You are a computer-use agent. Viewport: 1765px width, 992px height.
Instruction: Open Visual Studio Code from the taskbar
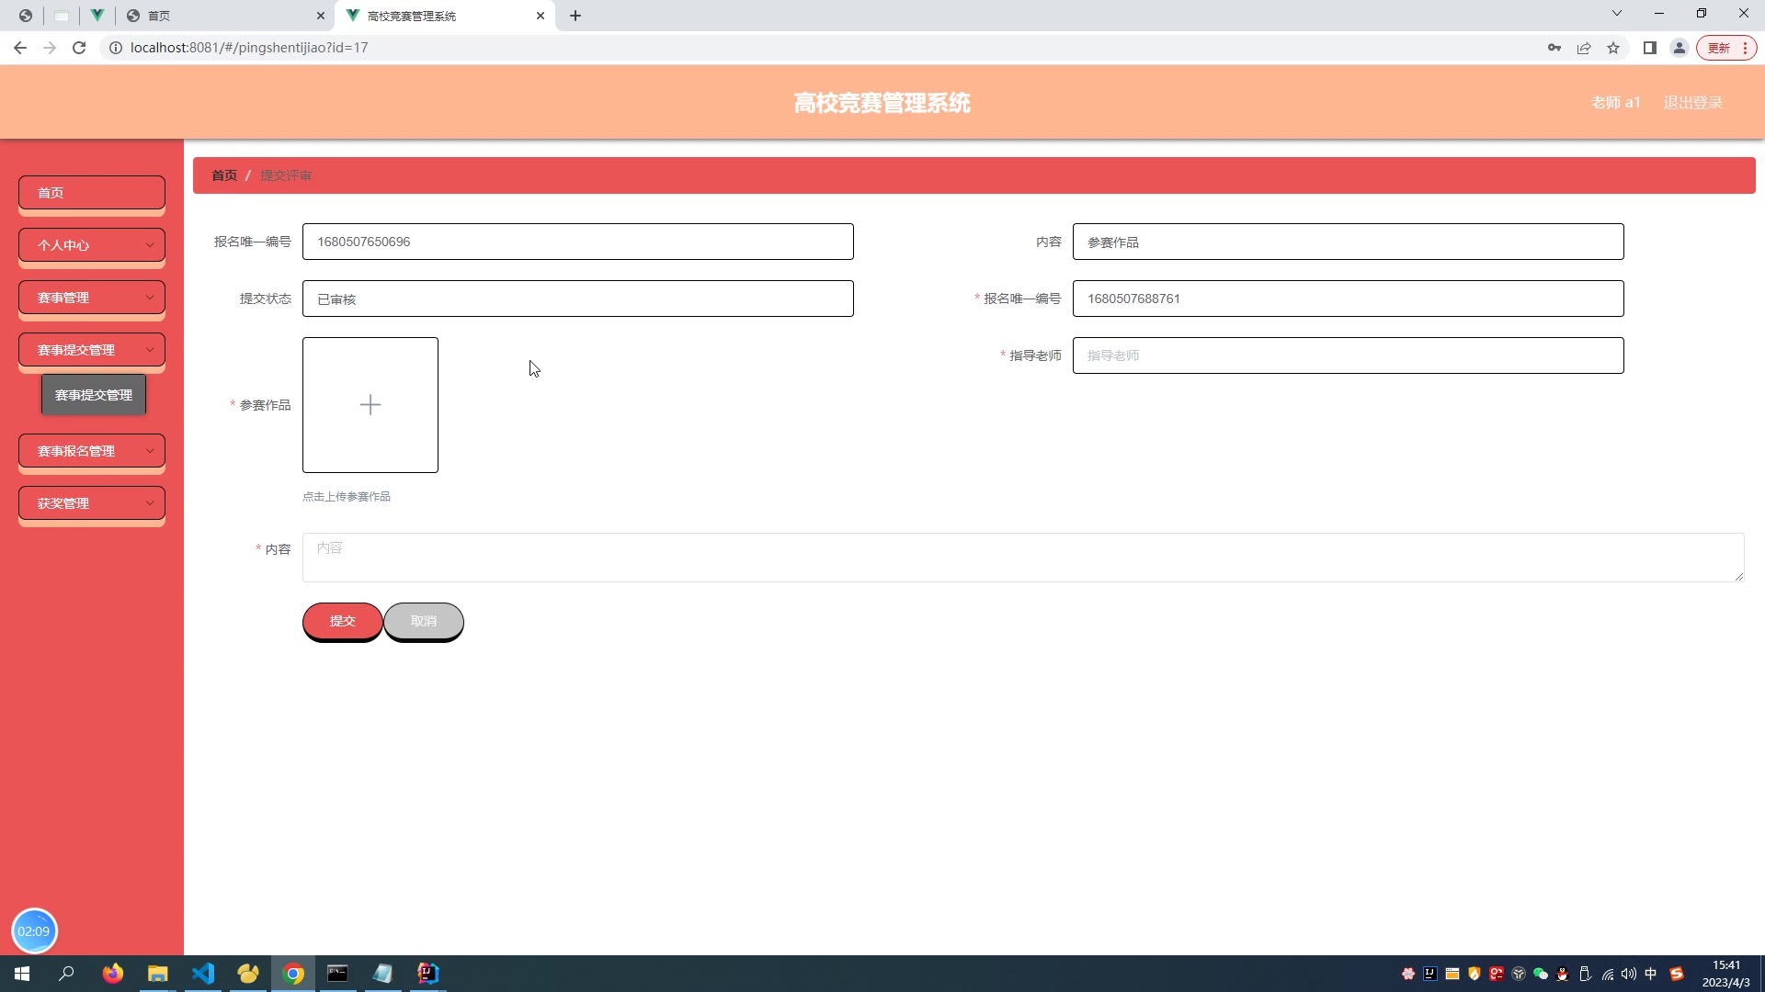point(203,974)
